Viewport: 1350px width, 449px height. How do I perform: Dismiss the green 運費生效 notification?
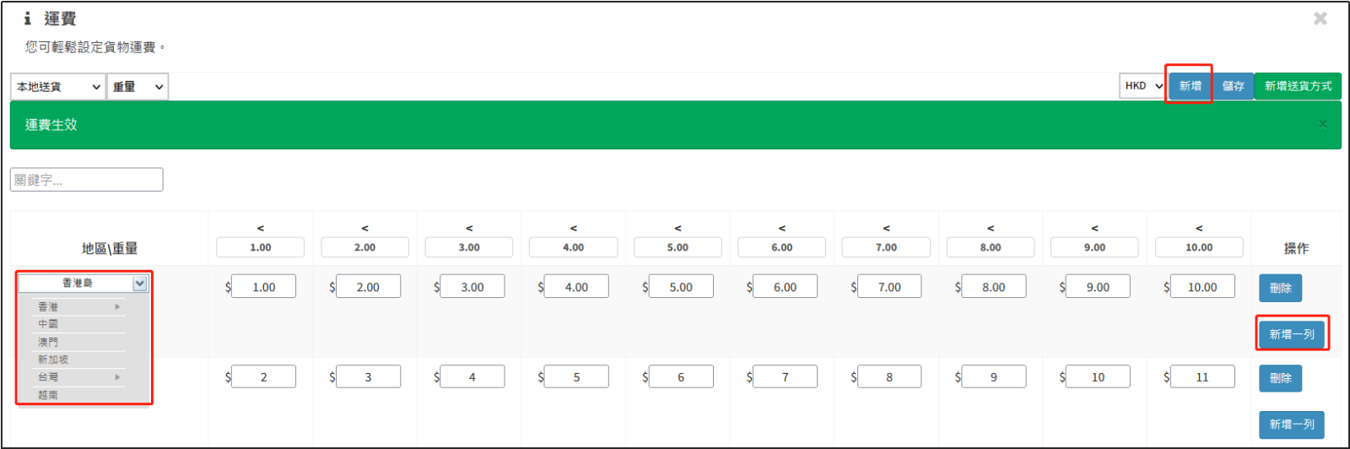[x=1322, y=124]
